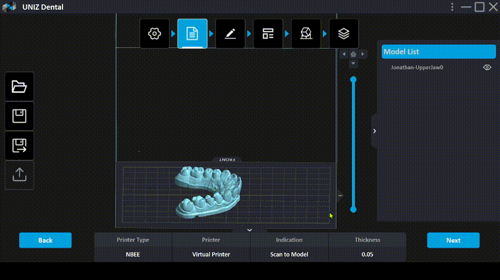Reset view with the home icon
The image size is (500, 280).
click(x=353, y=54)
